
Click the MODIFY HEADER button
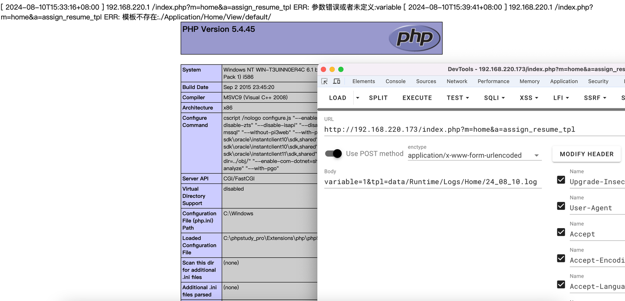pyautogui.click(x=586, y=154)
